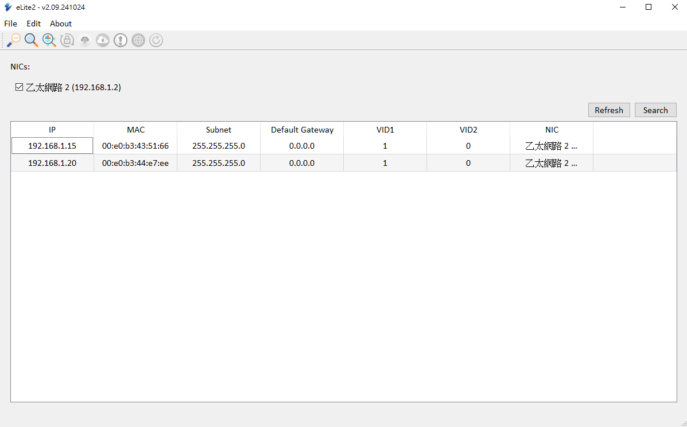Close the eLite2 window
The image size is (687, 427).
674,7
